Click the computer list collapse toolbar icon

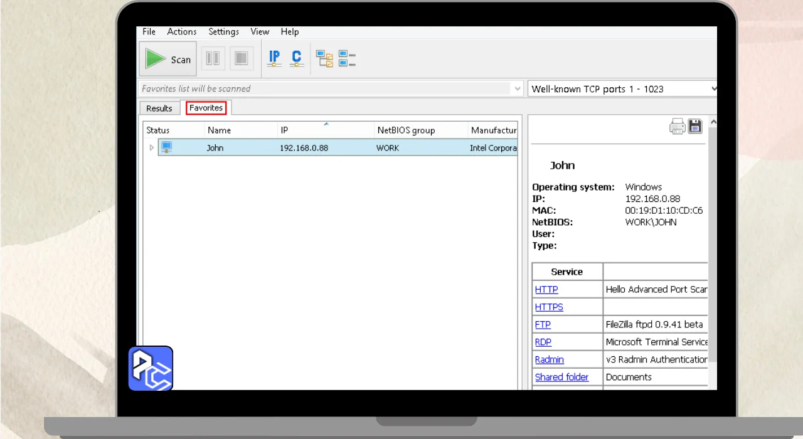(x=347, y=59)
